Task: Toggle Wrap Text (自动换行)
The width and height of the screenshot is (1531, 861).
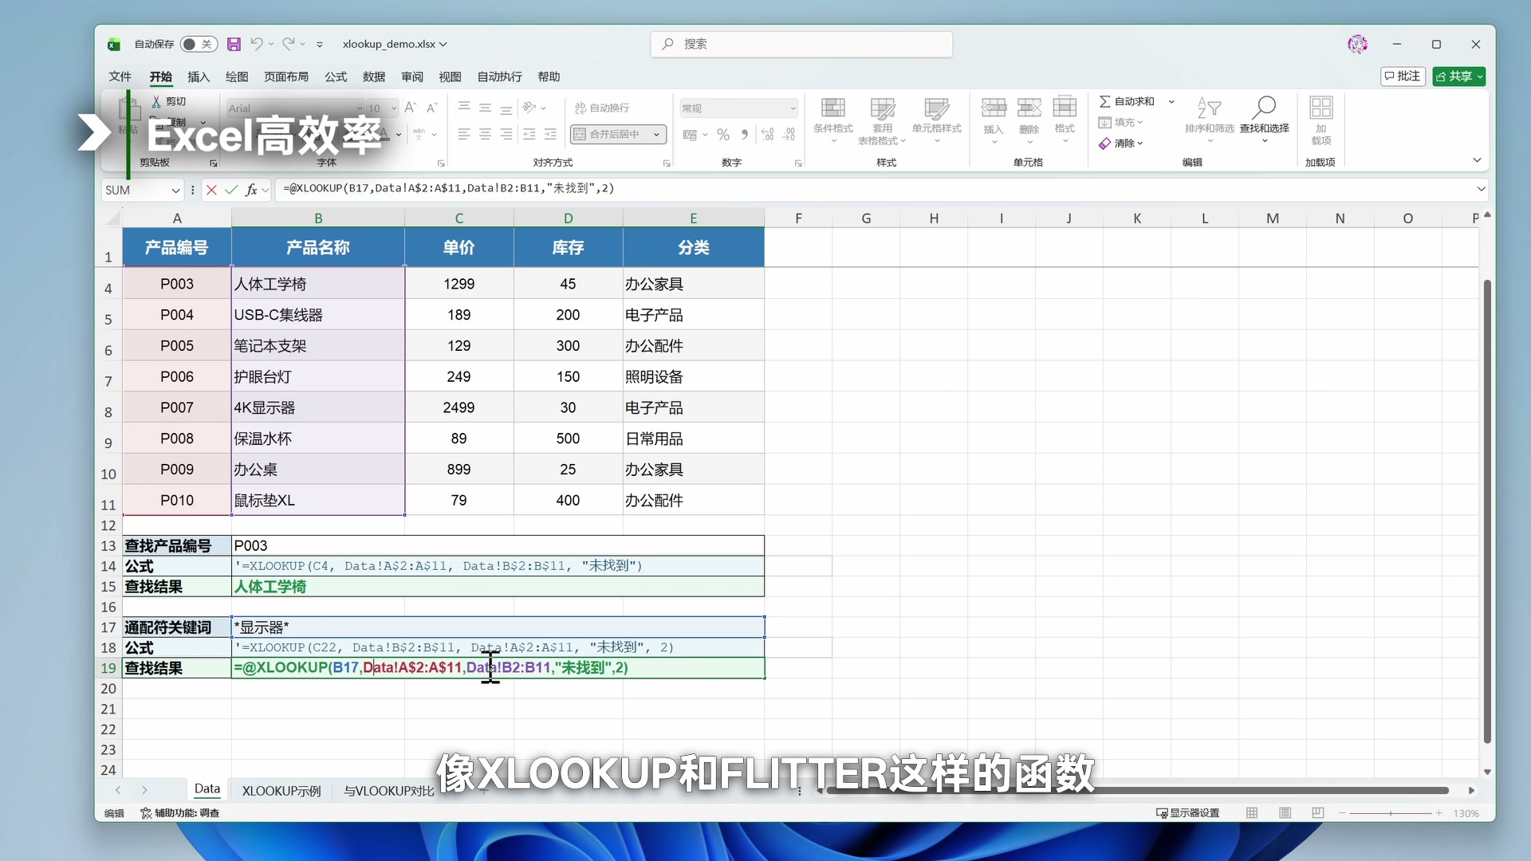Action: tap(602, 108)
